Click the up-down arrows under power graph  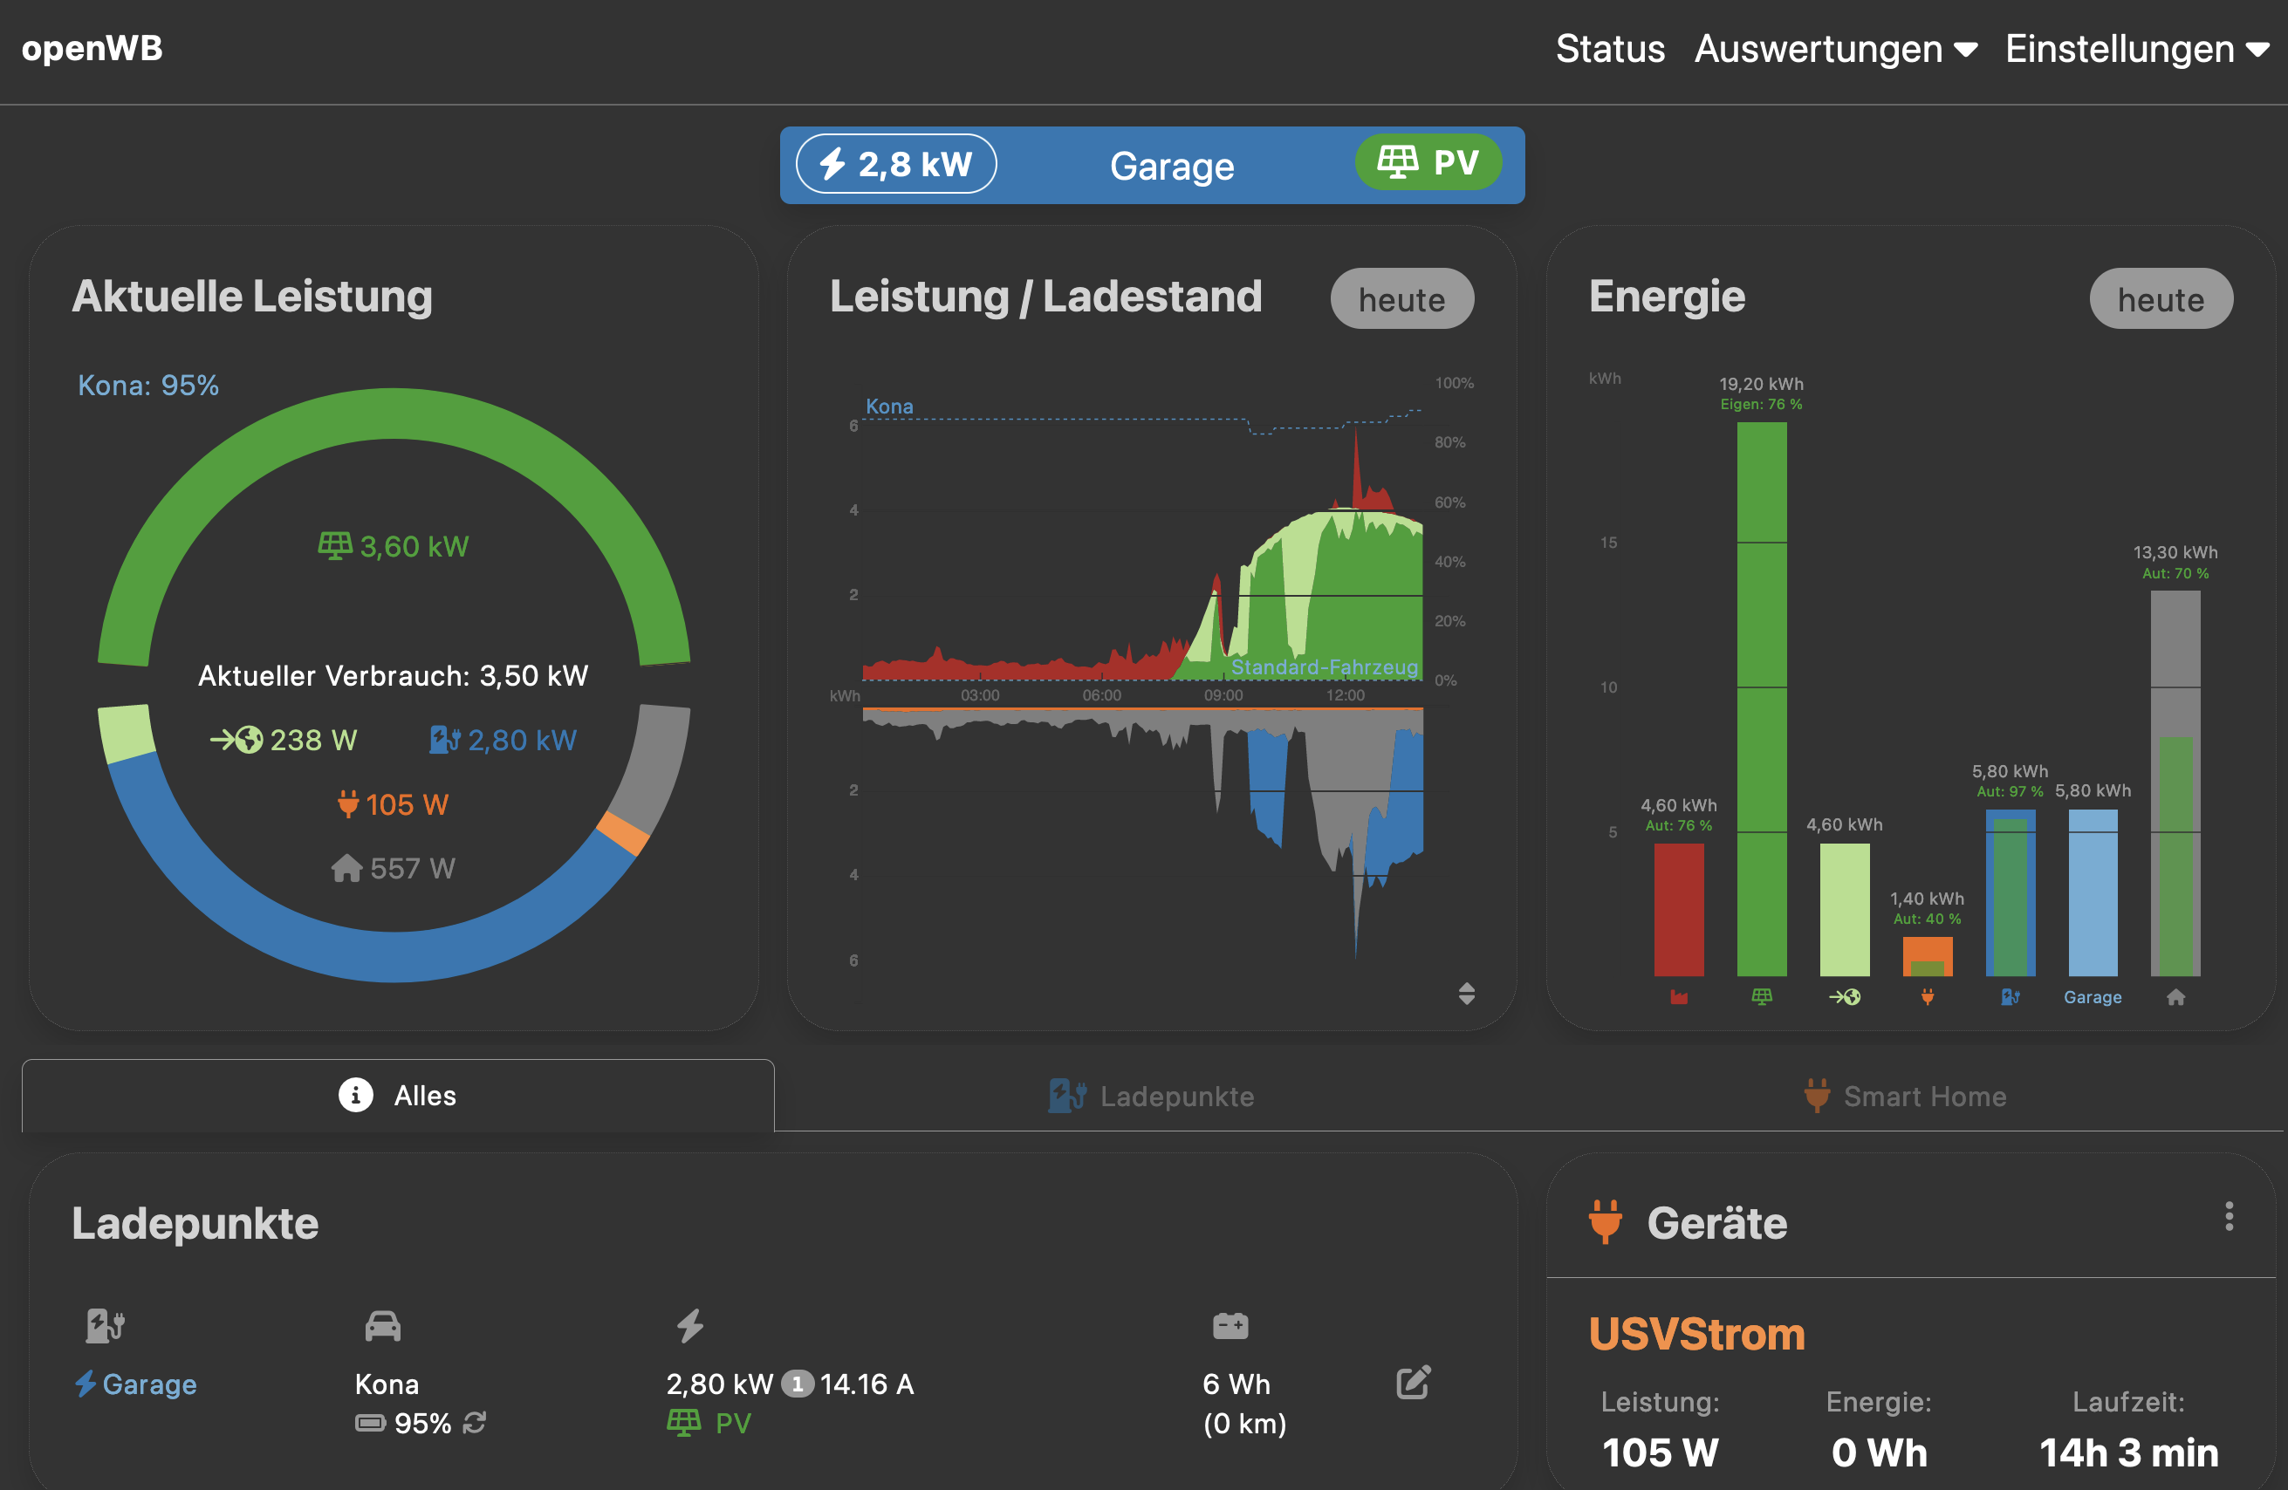point(1466,993)
